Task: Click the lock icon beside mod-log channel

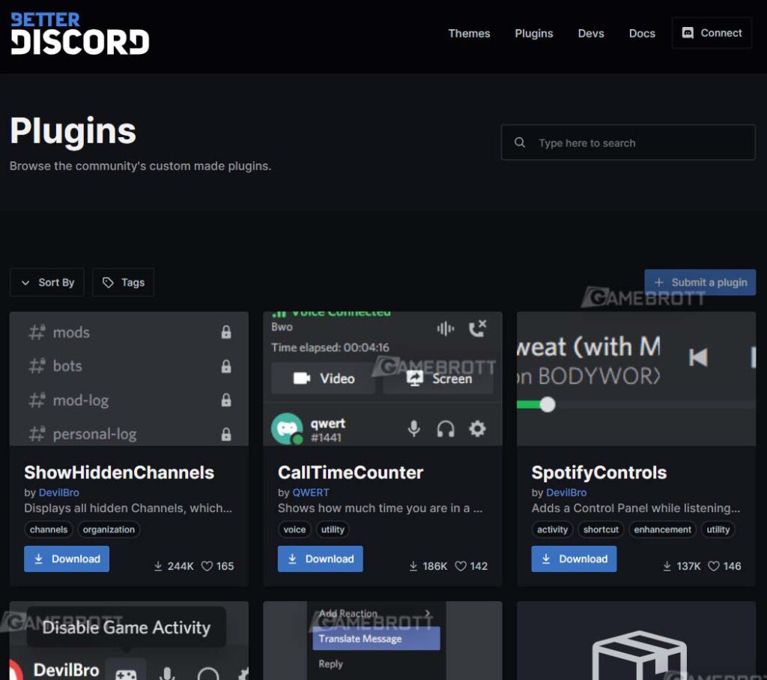Action: (x=225, y=400)
